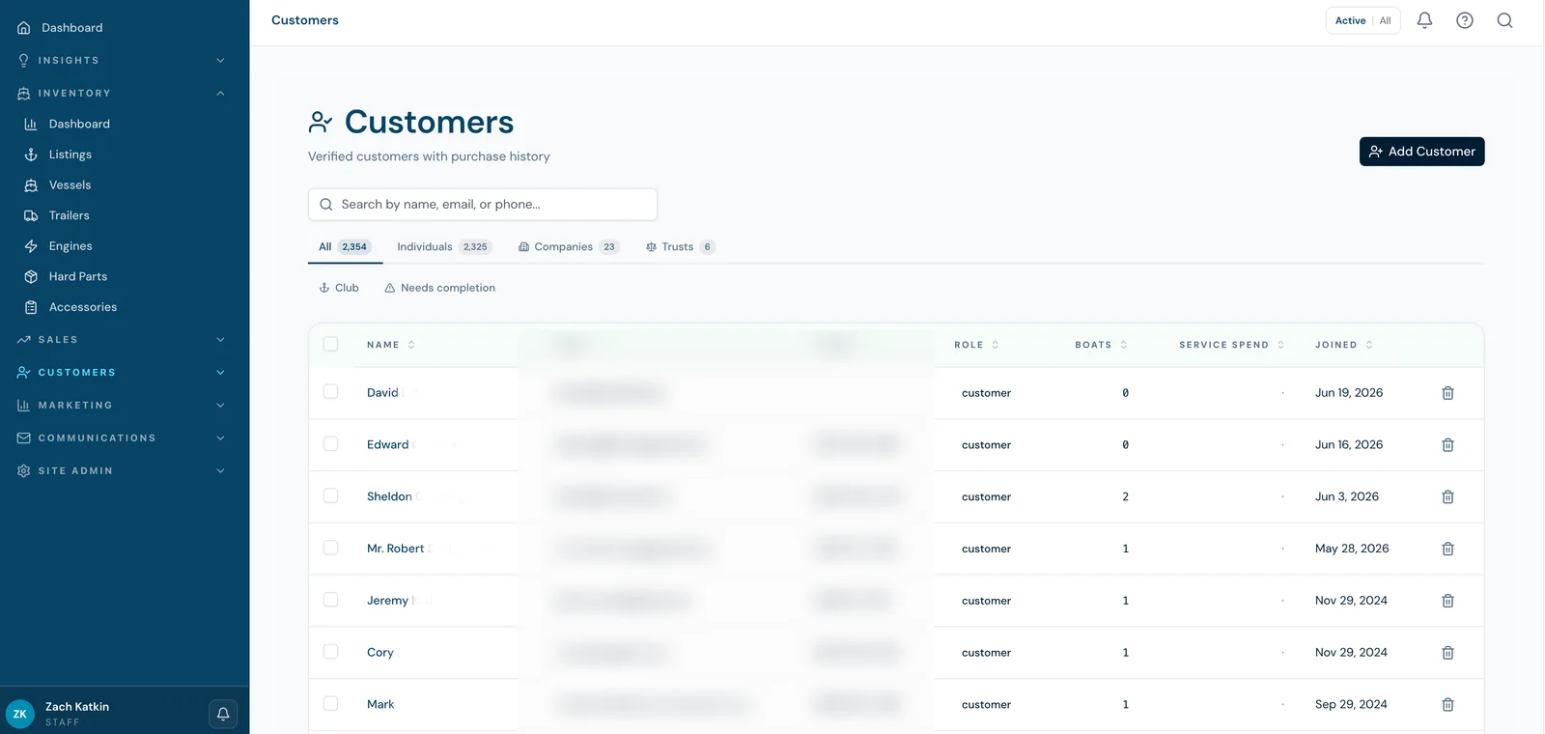Select the Mark row checkbox
Viewport: 1545px width, 734px height.
tap(330, 703)
